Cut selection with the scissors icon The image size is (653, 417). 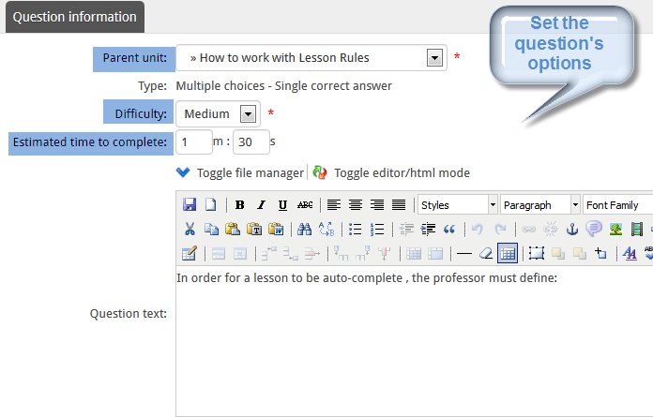[190, 229]
